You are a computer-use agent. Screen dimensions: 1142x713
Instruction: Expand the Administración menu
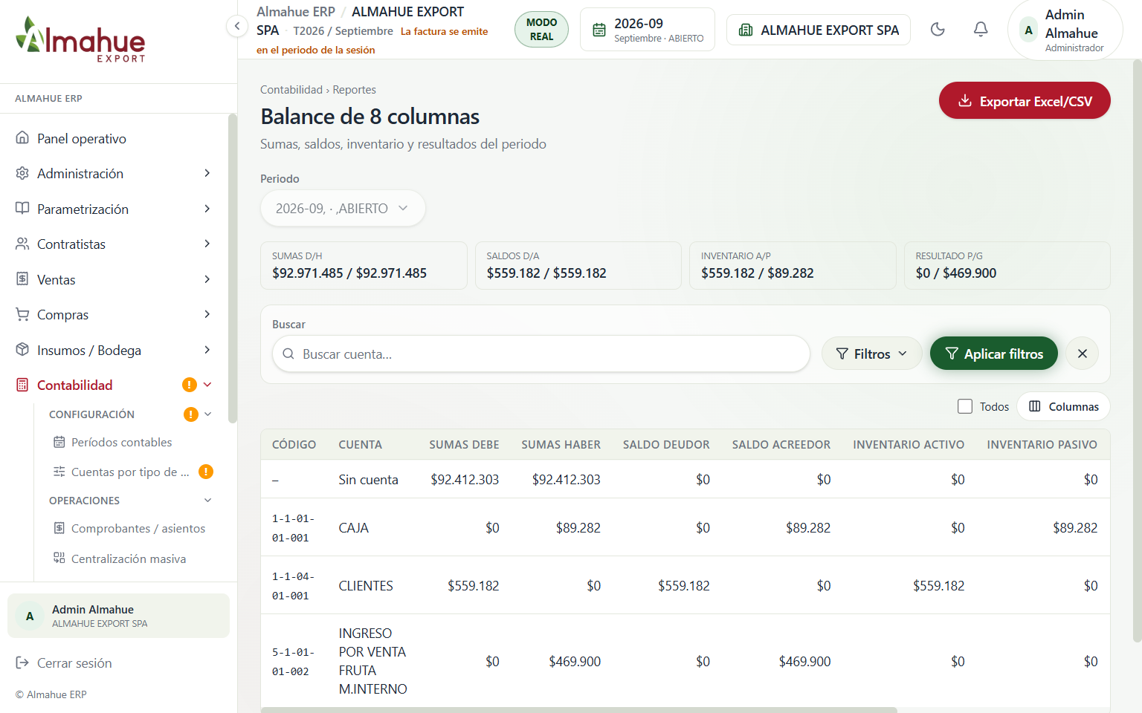point(115,174)
